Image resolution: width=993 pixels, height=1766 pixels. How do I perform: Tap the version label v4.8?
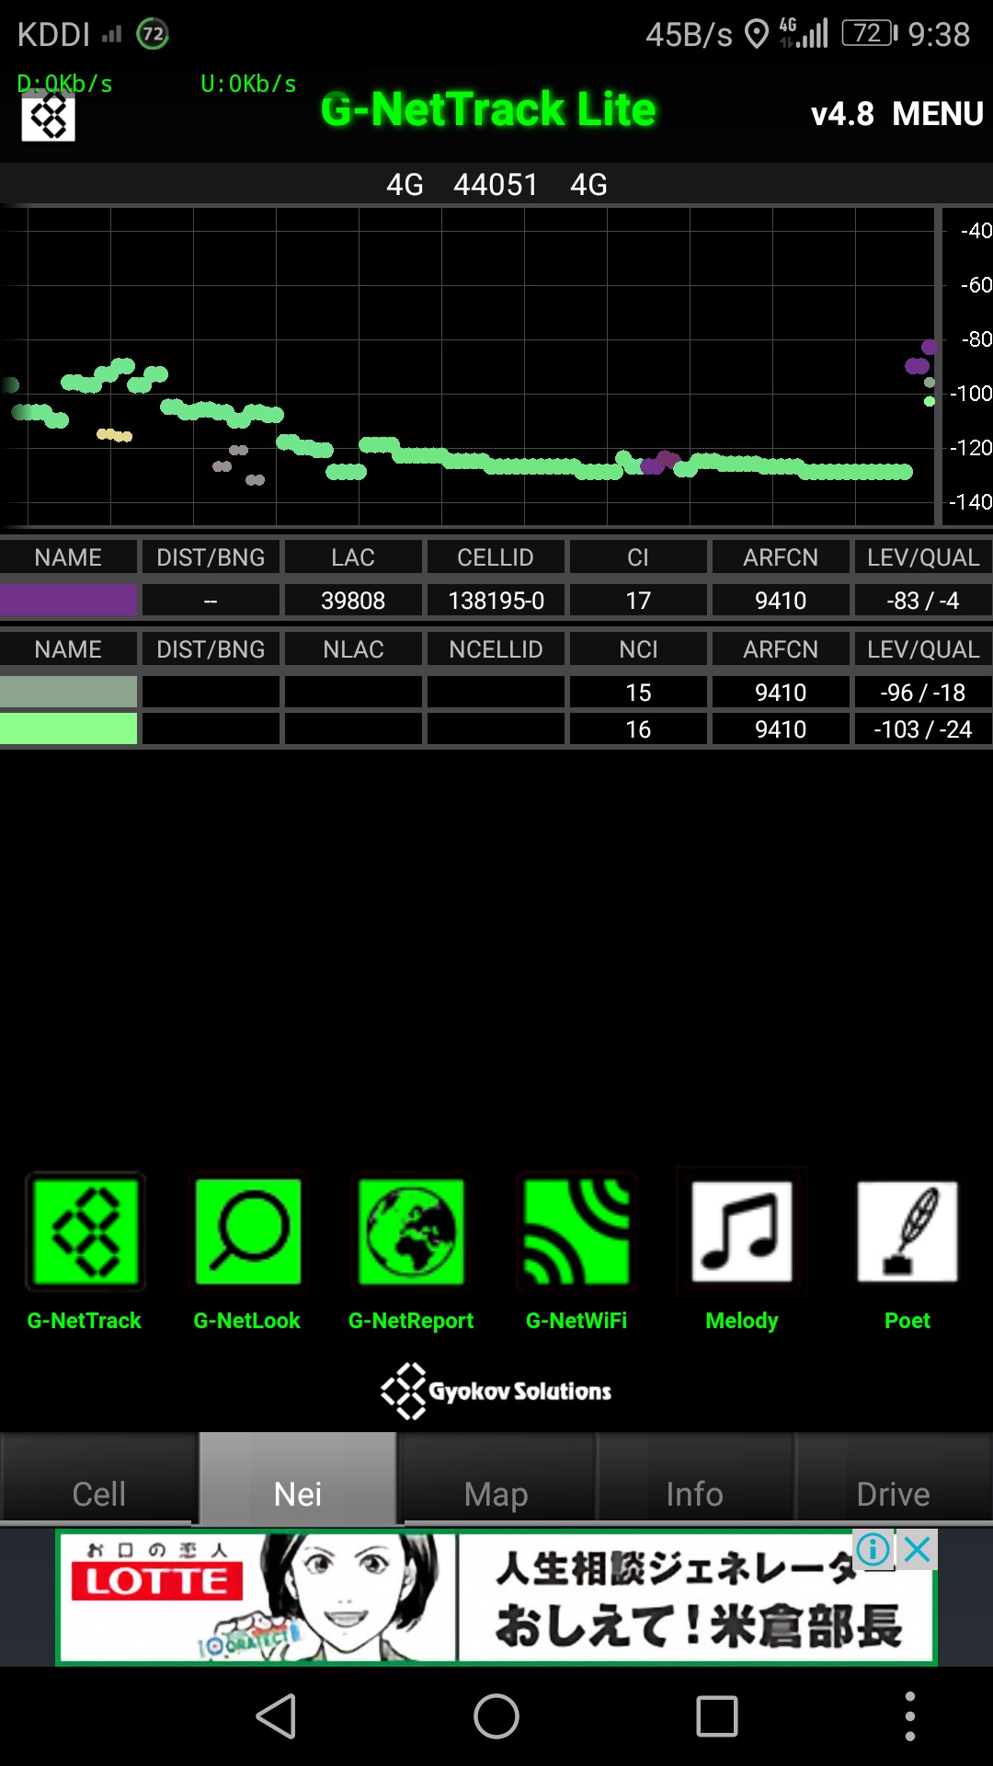click(842, 114)
